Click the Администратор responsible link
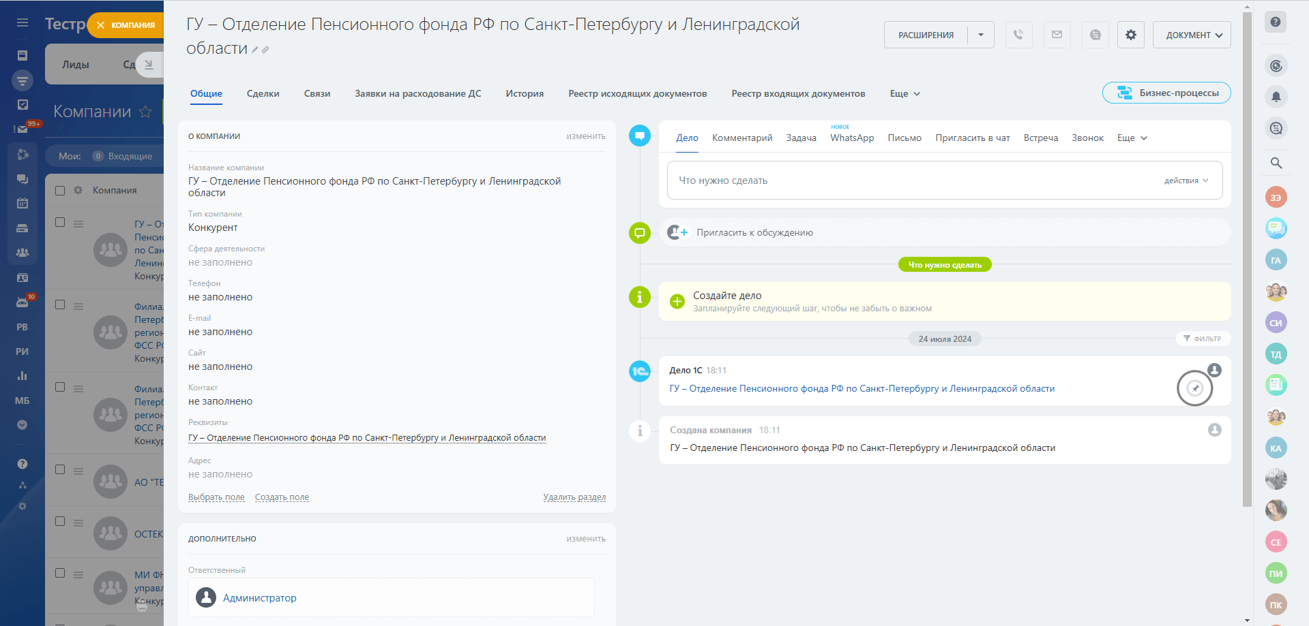This screenshot has width=1309, height=626. pos(259,598)
